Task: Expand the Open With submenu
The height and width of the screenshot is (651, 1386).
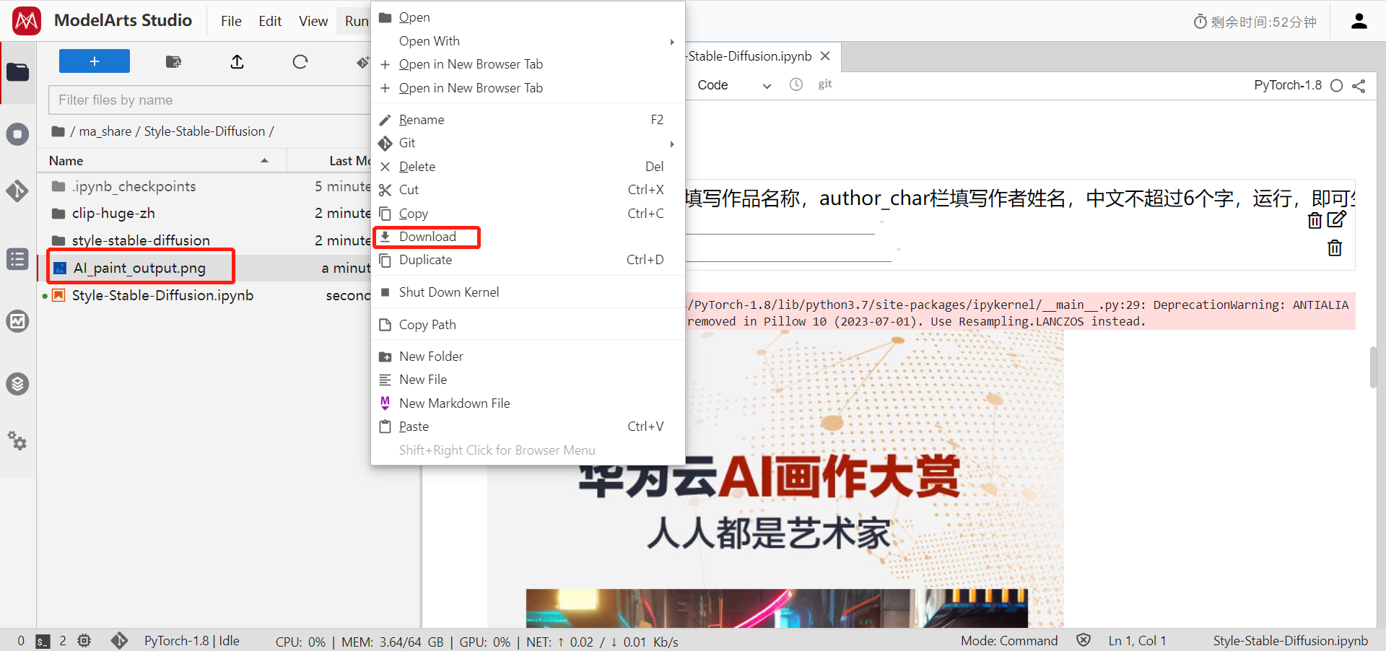Action: (528, 41)
